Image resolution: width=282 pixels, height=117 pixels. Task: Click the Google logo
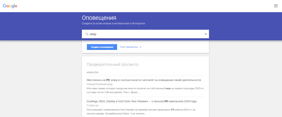pyautogui.click(x=10, y=6)
